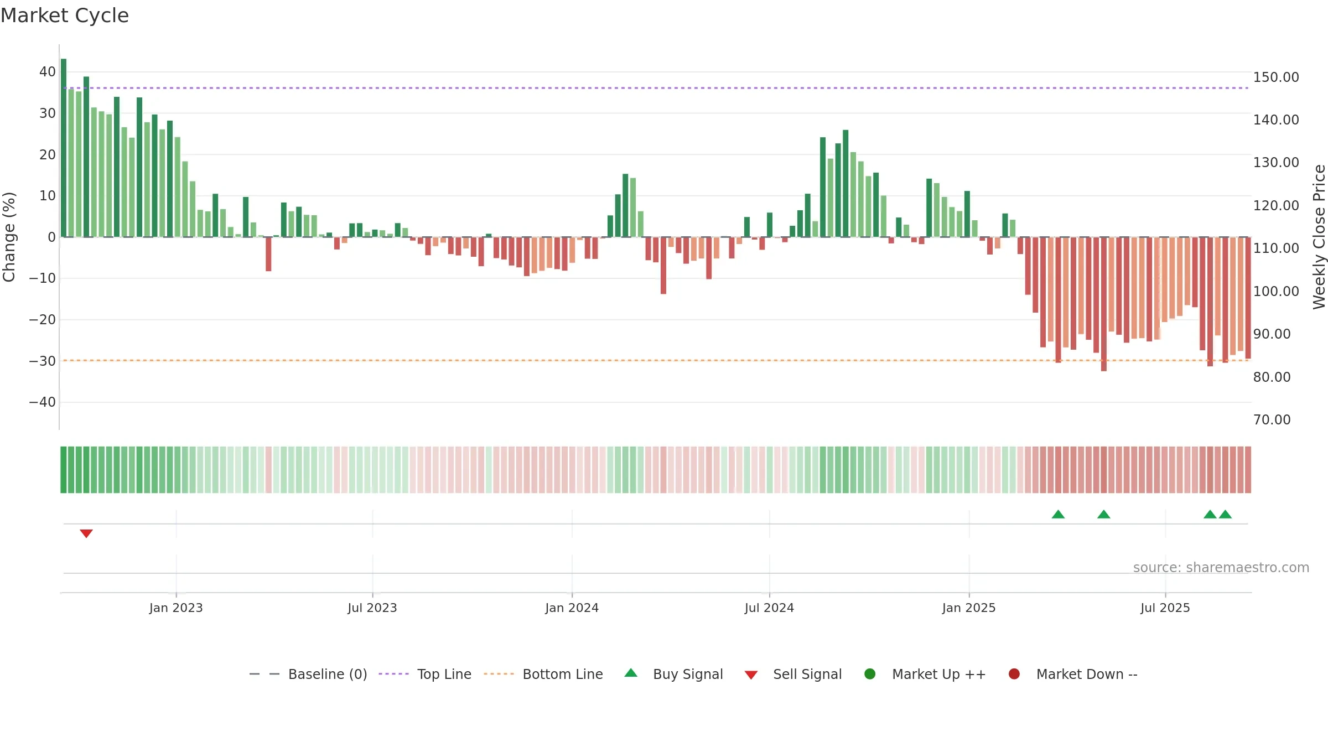Toggle the Buy Signal legend entry

(673, 674)
